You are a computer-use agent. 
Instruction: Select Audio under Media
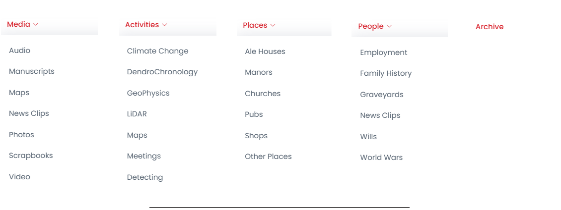(x=19, y=51)
